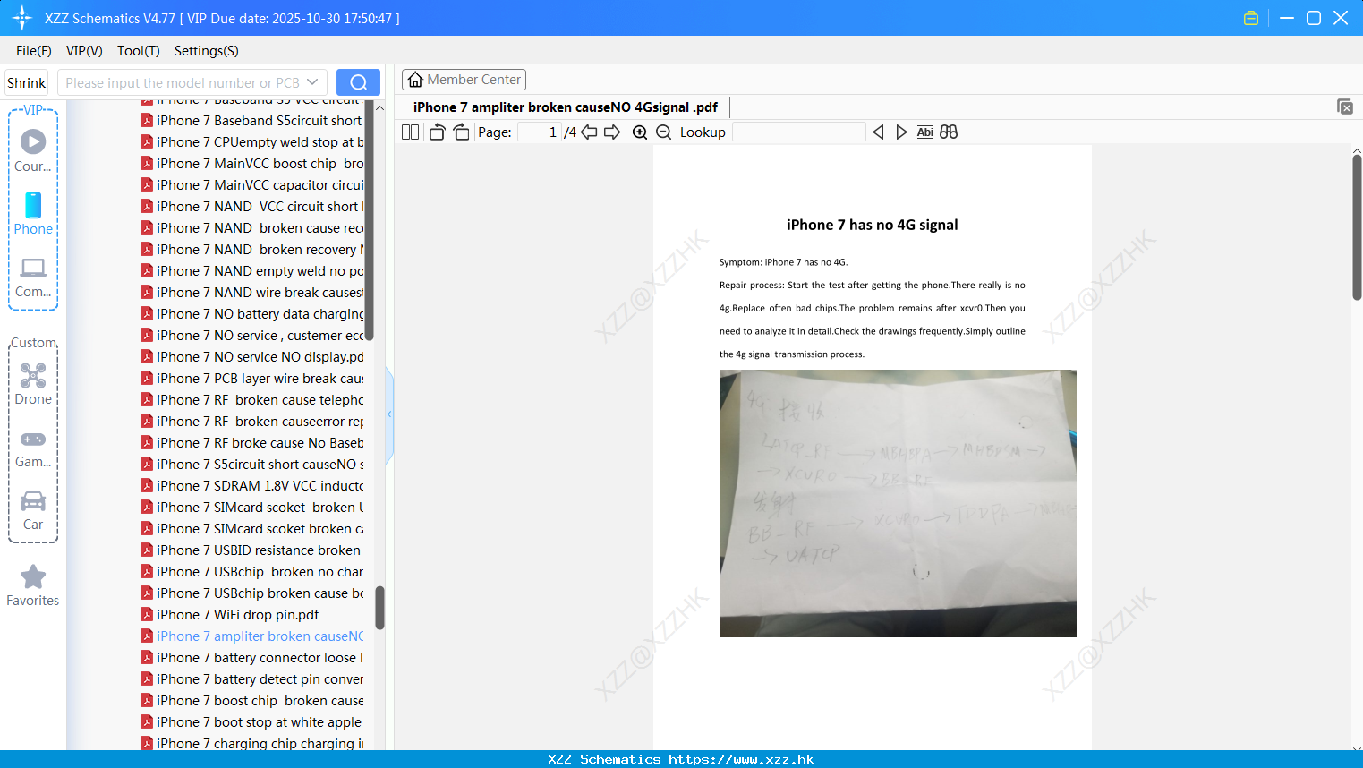Collapse the file list panel handle
Screen dimensions: 1363x768
(389, 414)
